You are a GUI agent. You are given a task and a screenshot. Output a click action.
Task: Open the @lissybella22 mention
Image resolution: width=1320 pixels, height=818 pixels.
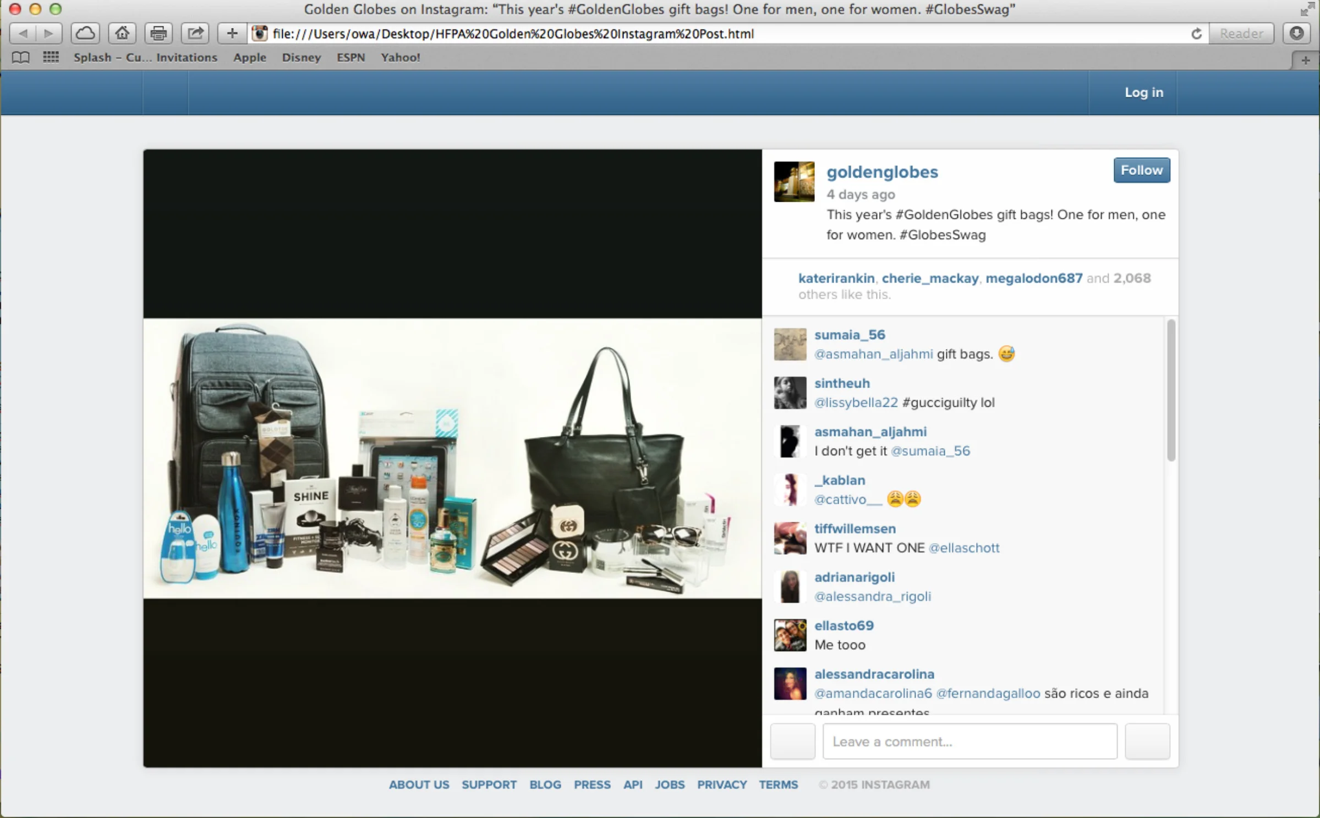tap(856, 402)
